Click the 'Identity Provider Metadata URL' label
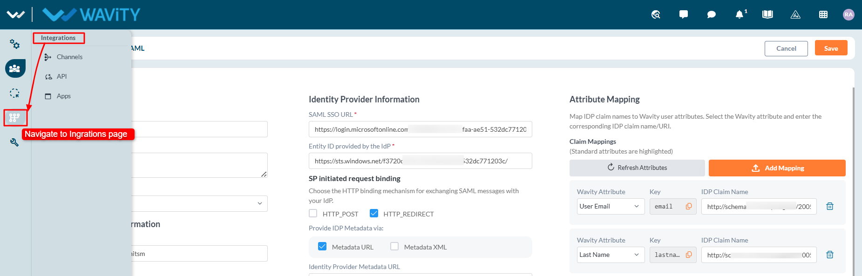Viewport: 862px width, 276px height. point(354,267)
